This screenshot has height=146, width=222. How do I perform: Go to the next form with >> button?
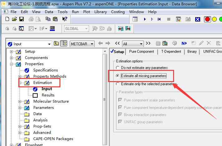tap(148, 43)
